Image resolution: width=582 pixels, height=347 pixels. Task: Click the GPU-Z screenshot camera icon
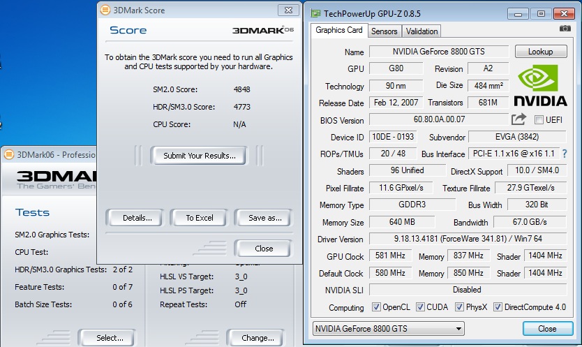click(x=565, y=29)
